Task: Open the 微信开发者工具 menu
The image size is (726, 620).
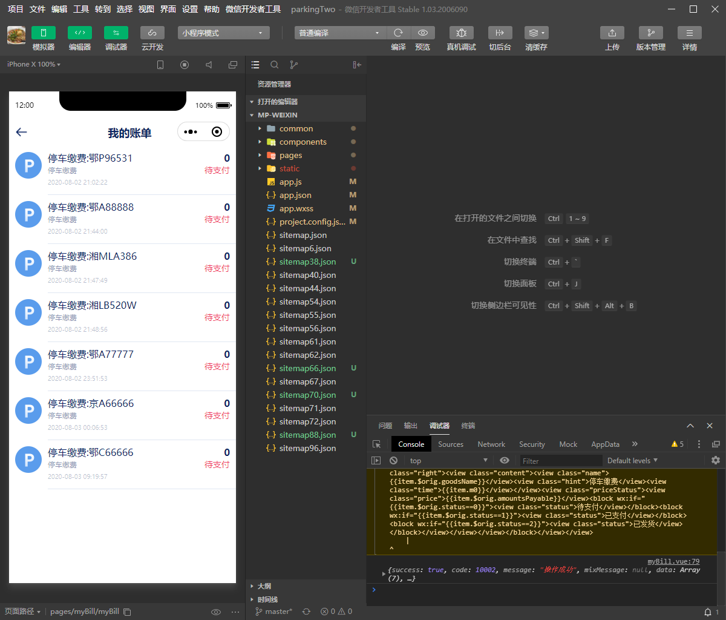Action: [253, 9]
